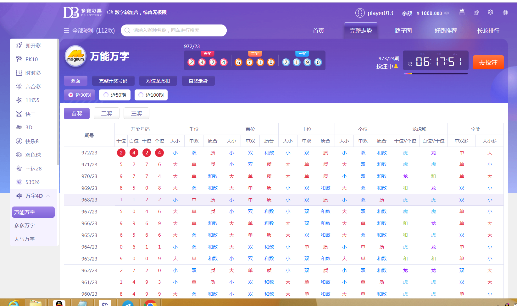Expand the 全部彩种 hamburger menu
517x306 pixels.
point(66,30)
